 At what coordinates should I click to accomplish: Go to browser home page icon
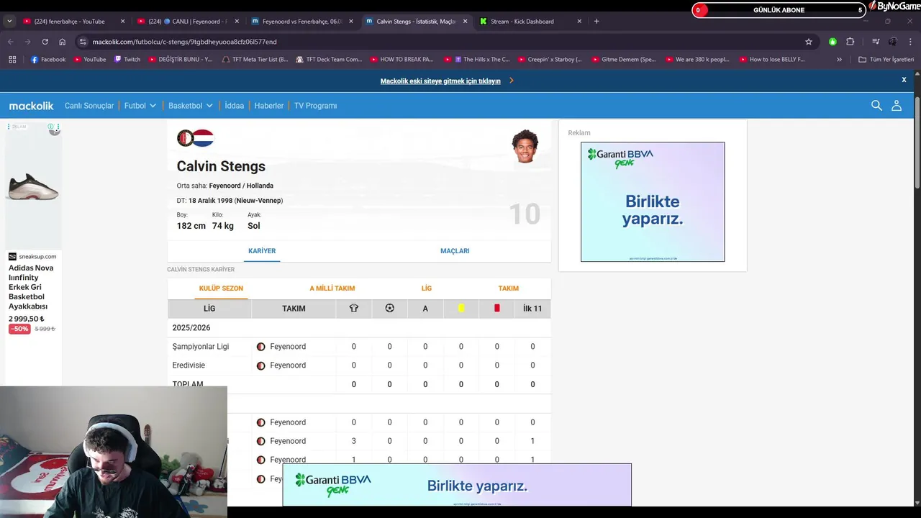(62, 42)
